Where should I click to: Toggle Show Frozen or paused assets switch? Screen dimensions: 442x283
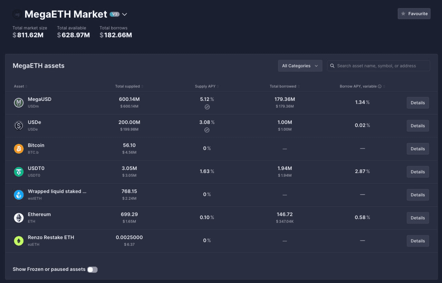click(92, 270)
